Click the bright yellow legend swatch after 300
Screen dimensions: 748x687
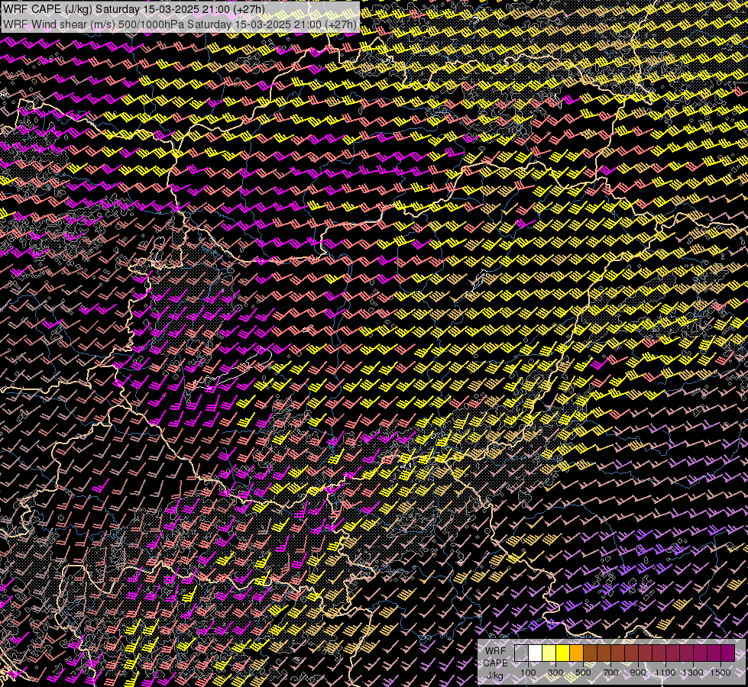[x=563, y=653]
